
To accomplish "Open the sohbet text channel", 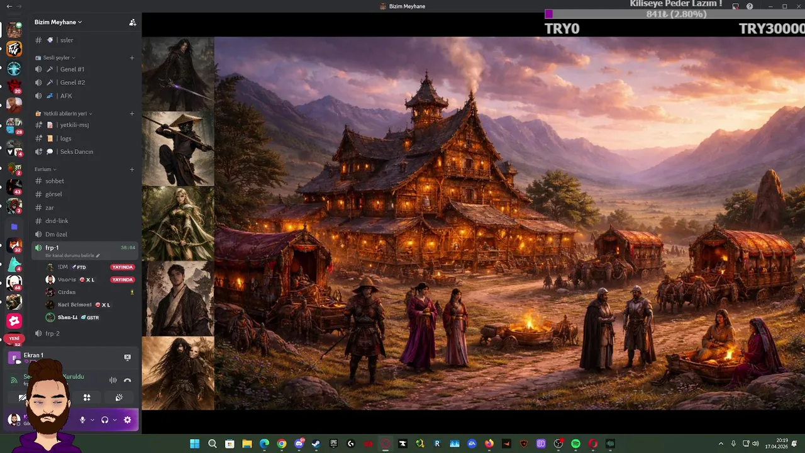I will click(x=85, y=181).
